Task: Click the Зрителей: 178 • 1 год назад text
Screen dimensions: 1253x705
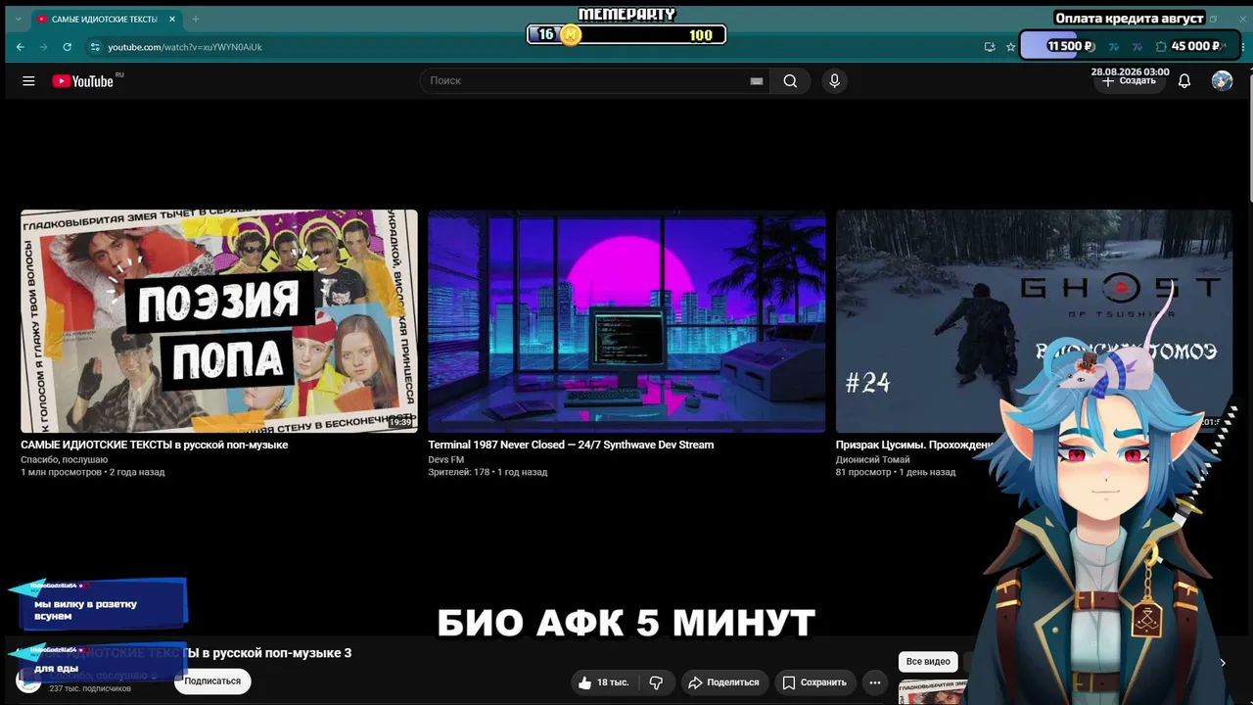Action: click(x=487, y=472)
